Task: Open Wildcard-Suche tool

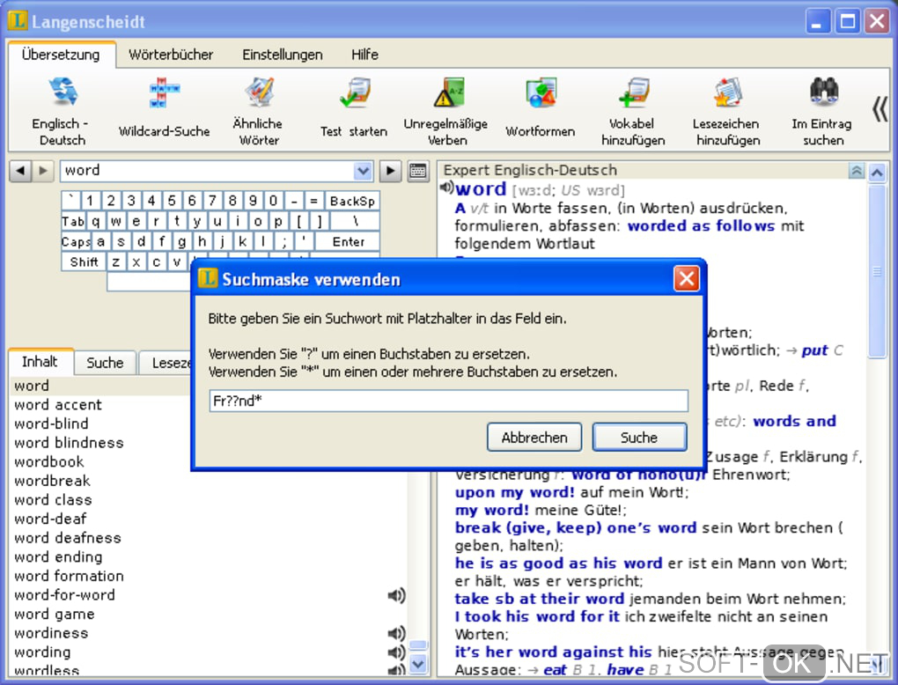Action: click(x=164, y=109)
